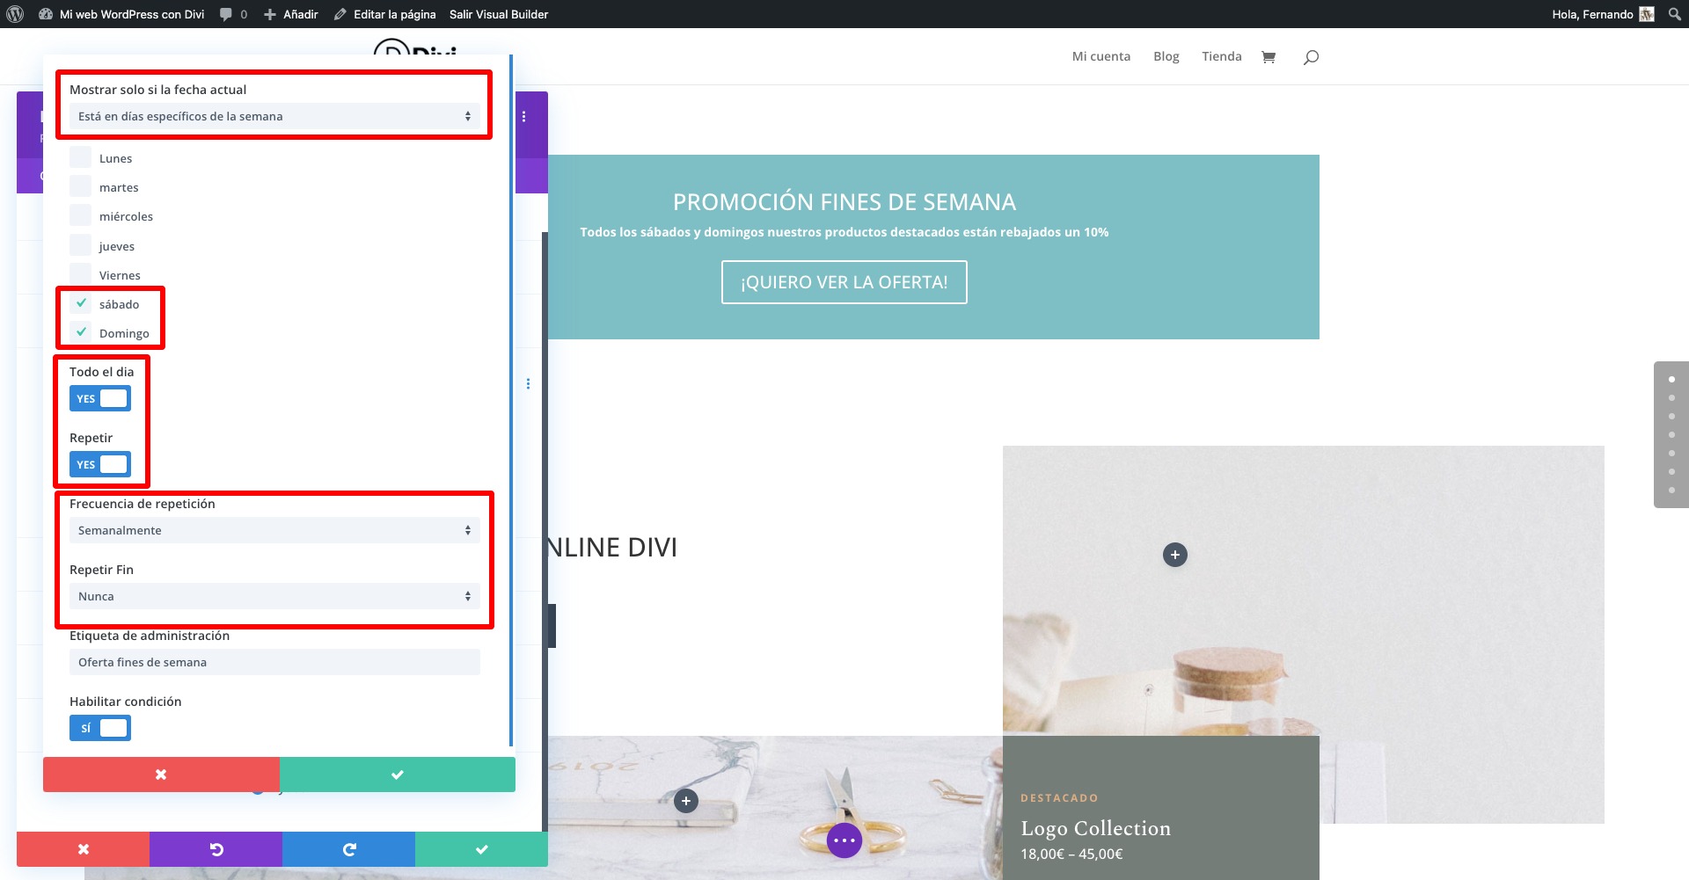Confirm condition with green checkmark button

[x=398, y=775]
